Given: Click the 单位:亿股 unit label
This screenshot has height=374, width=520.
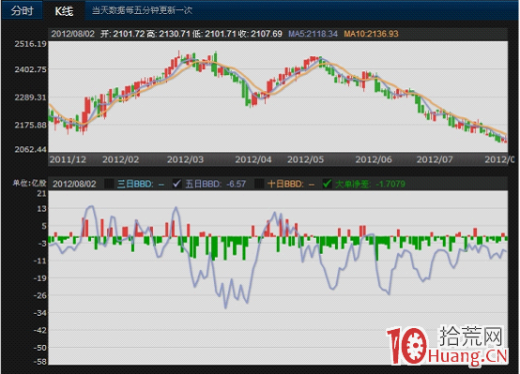Looking at the screenshot, I should pyautogui.click(x=29, y=183).
